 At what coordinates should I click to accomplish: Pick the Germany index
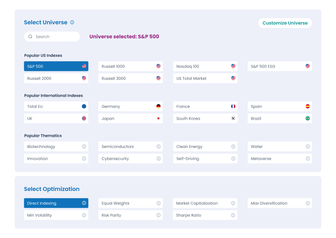pyautogui.click(x=131, y=107)
